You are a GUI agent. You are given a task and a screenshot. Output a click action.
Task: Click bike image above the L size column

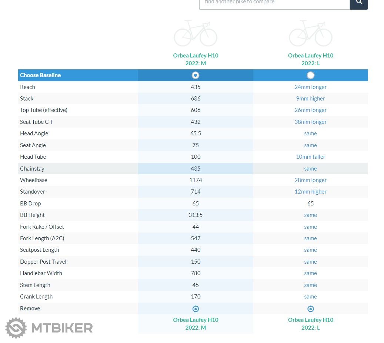pos(310,34)
